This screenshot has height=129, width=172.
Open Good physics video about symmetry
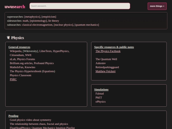pyautogui.click(x=31, y=120)
